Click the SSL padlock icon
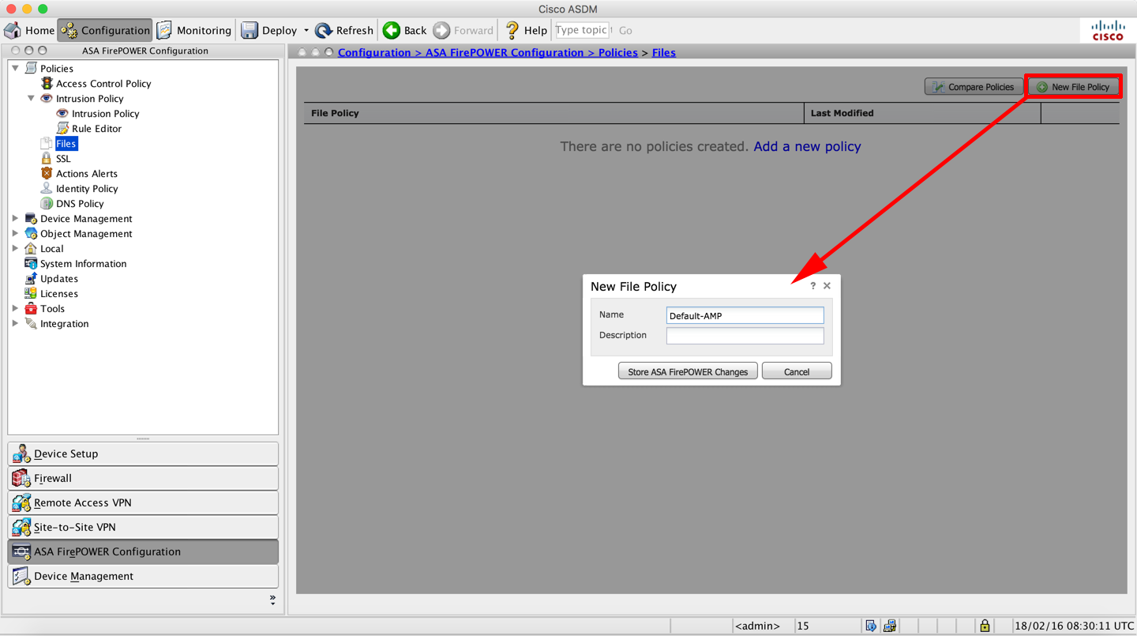This screenshot has height=636, width=1137. tap(46, 158)
